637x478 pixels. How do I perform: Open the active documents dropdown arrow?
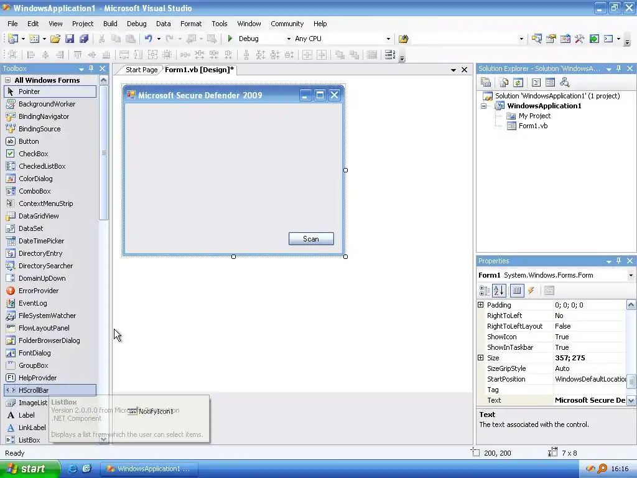point(453,70)
